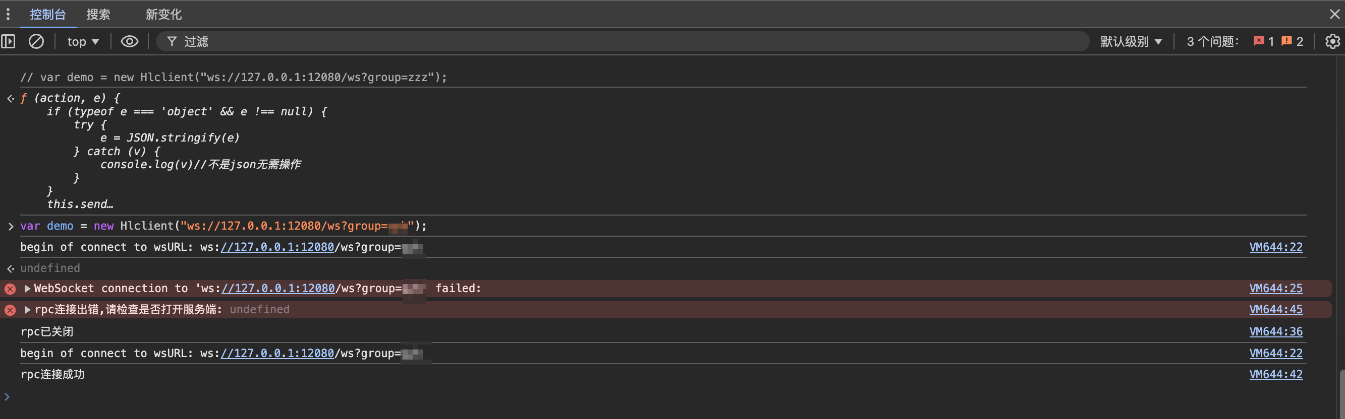Switch to the 搜索 tab

pyautogui.click(x=98, y=15)
